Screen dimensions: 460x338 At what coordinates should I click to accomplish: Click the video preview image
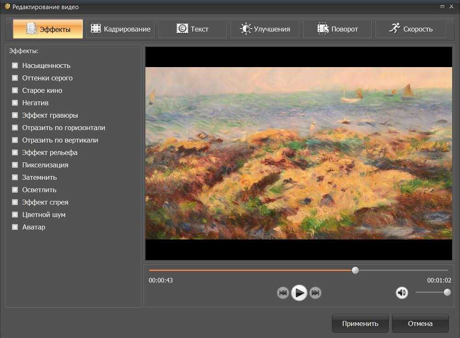tap(299, 153)
